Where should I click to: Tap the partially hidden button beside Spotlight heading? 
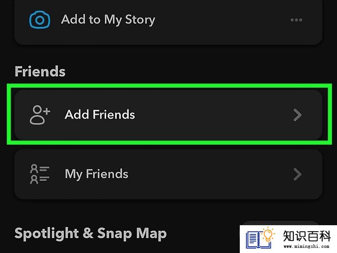(280, 223)
